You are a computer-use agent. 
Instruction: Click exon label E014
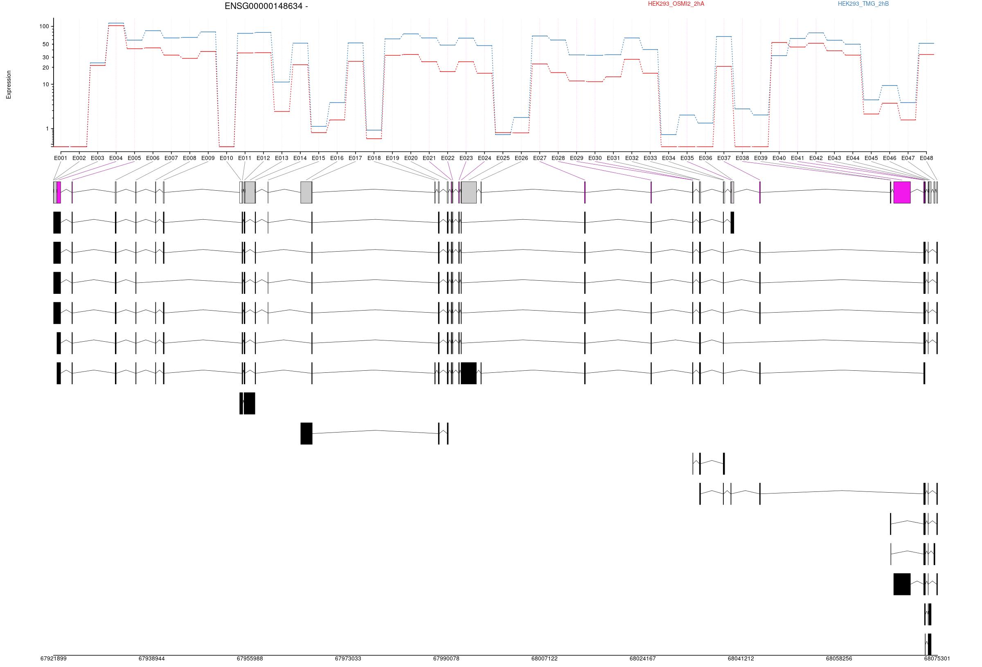(x=300, y=158)
